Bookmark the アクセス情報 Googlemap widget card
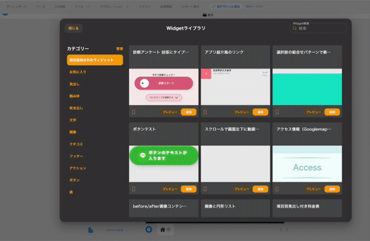The width and height of the screenshot is (370, 241). click(277, 189)
